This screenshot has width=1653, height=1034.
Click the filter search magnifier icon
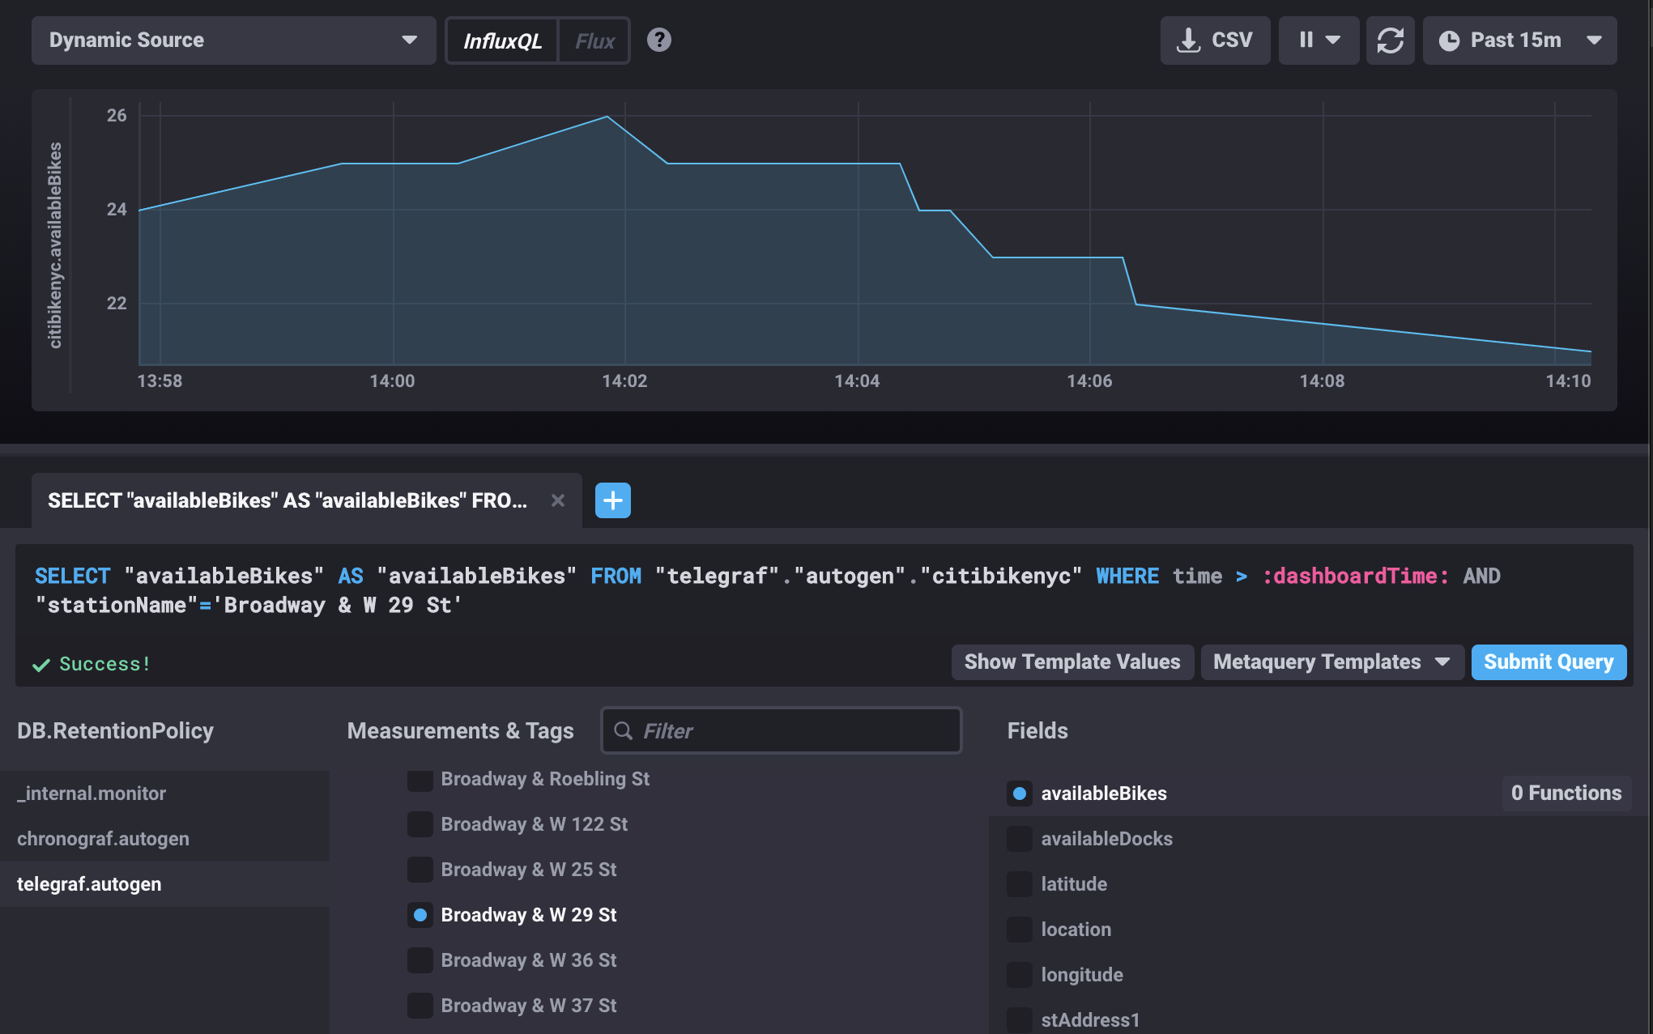(x=623, y=730)
